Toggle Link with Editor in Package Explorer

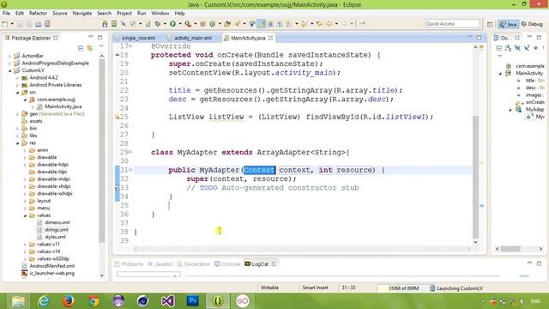coord(89,48)
